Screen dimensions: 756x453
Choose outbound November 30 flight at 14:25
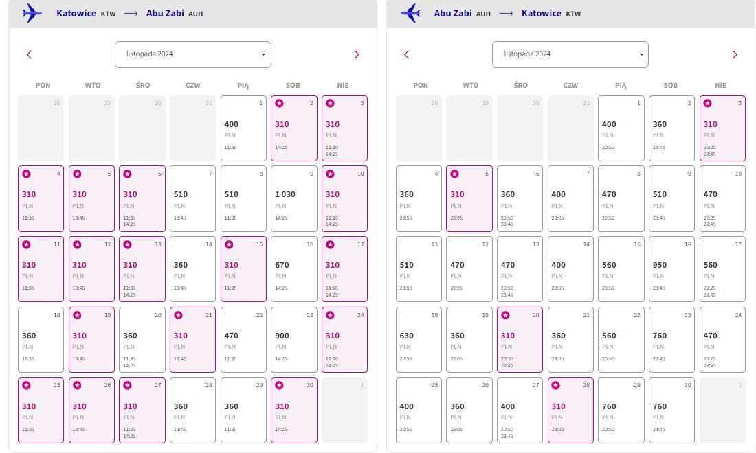click(x=294, y=410)
